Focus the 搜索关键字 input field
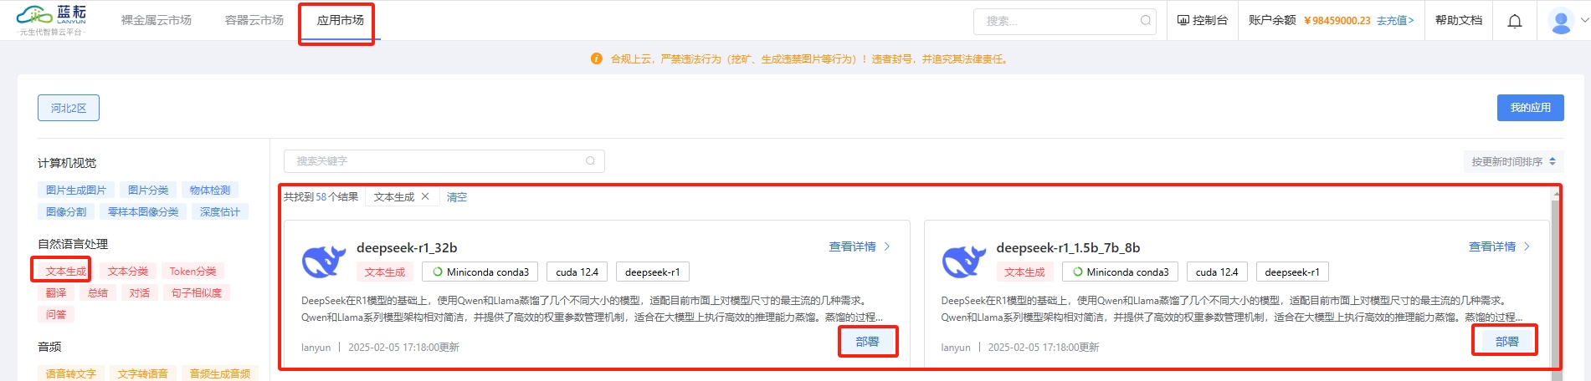 444,161
